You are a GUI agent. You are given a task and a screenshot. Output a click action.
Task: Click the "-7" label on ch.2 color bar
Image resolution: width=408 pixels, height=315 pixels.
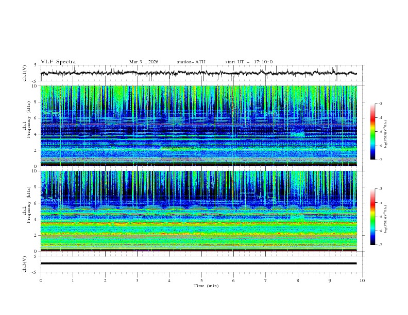pos(380,245)
